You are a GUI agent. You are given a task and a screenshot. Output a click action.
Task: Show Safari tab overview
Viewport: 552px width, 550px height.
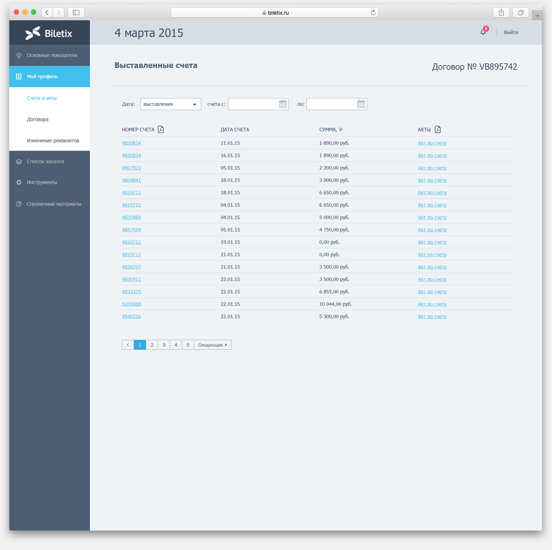click(x=521, y=13)
